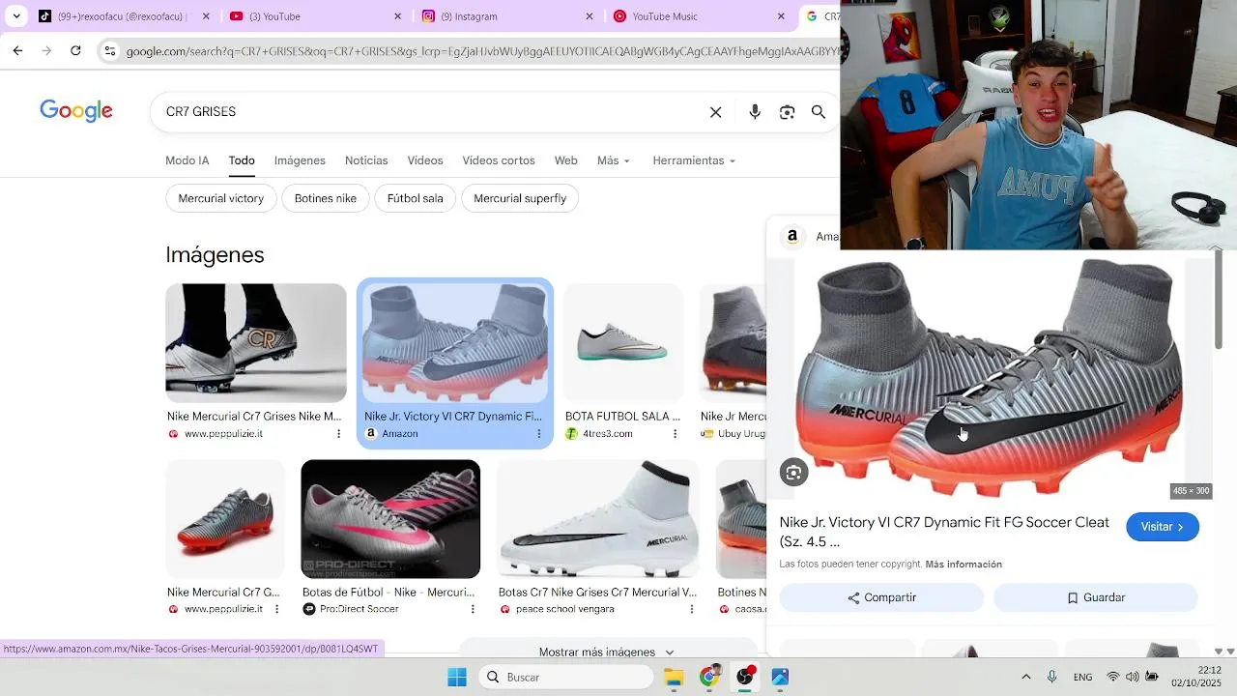1237x696 pixels.
Task: Save the image with Guardar
Action: (x=1096, y=597)
